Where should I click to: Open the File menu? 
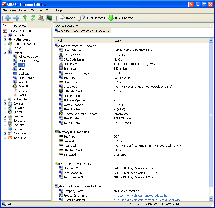coord(5,10)
